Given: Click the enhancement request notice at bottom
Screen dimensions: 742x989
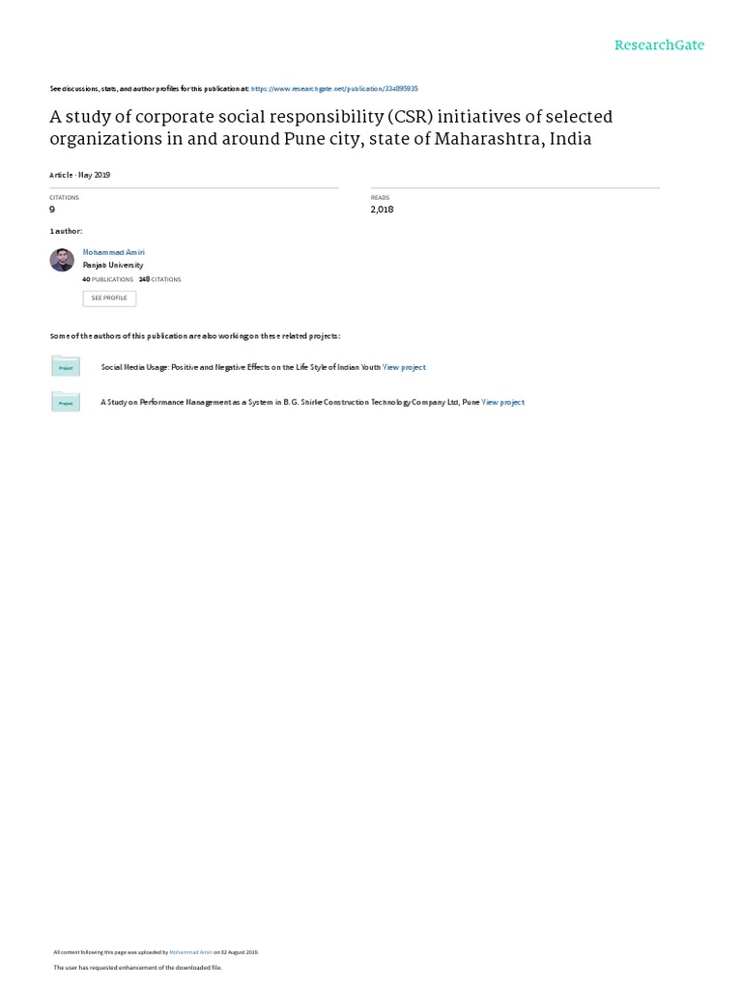Looking at the screenshot, I should (137, 968).
